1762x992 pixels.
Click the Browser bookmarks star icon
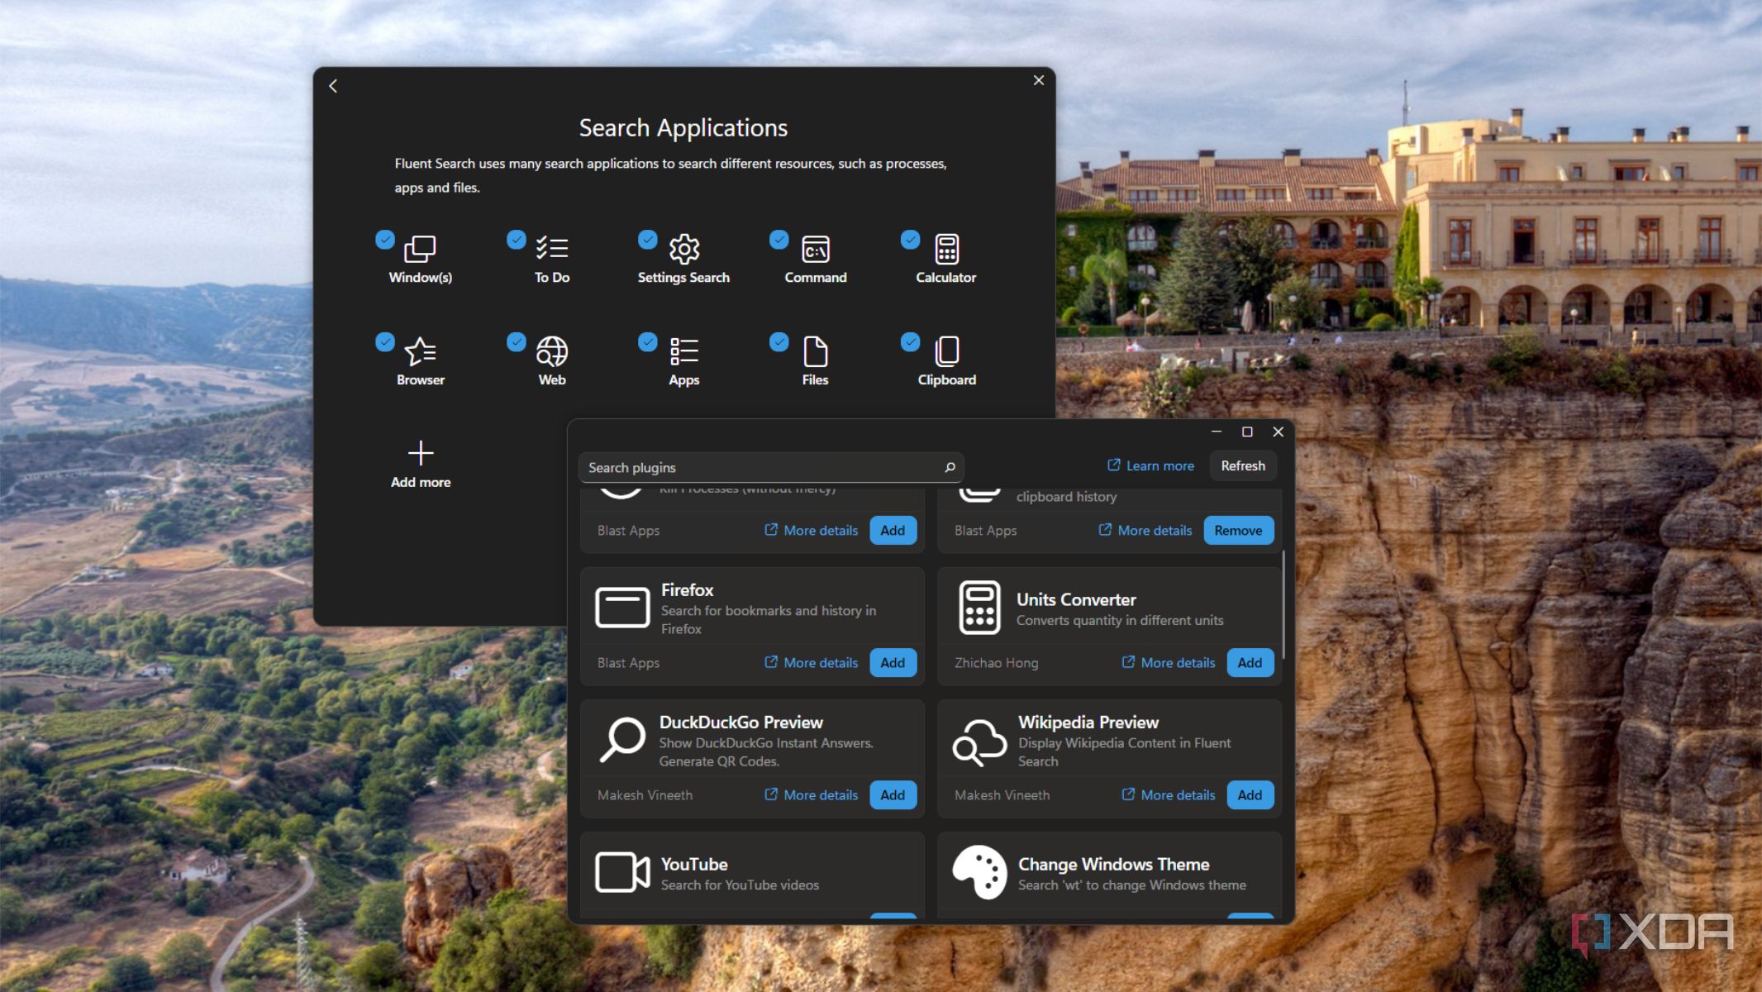point(420,352)
